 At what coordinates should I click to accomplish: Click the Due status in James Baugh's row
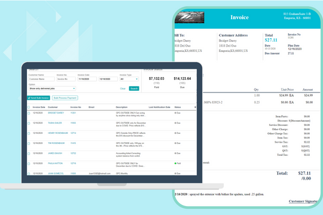(x=178, y=153)
